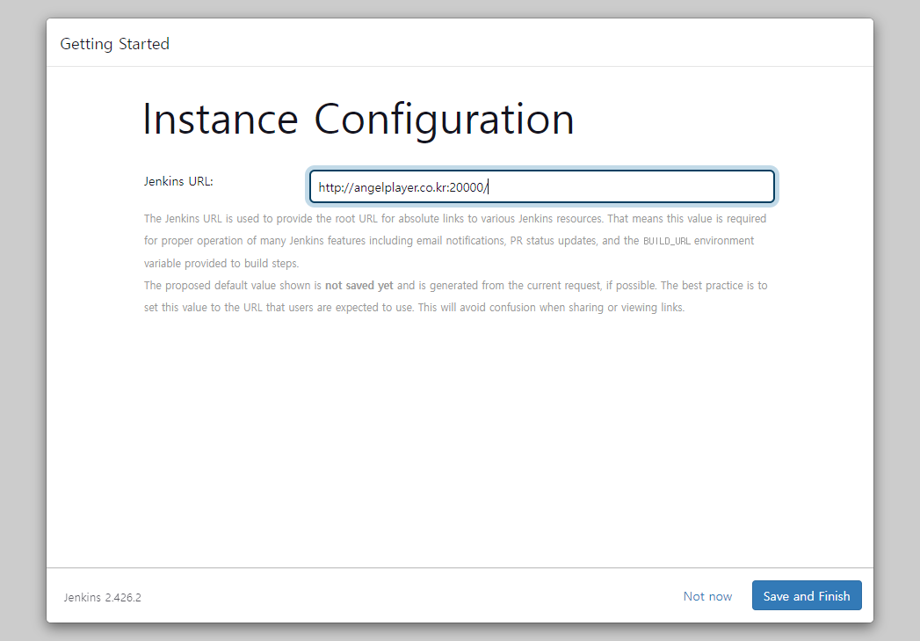Click the bold 'not saved yet' text
Image resolution: width=920 pixels, height=641 pixels.
pos(359,285)
